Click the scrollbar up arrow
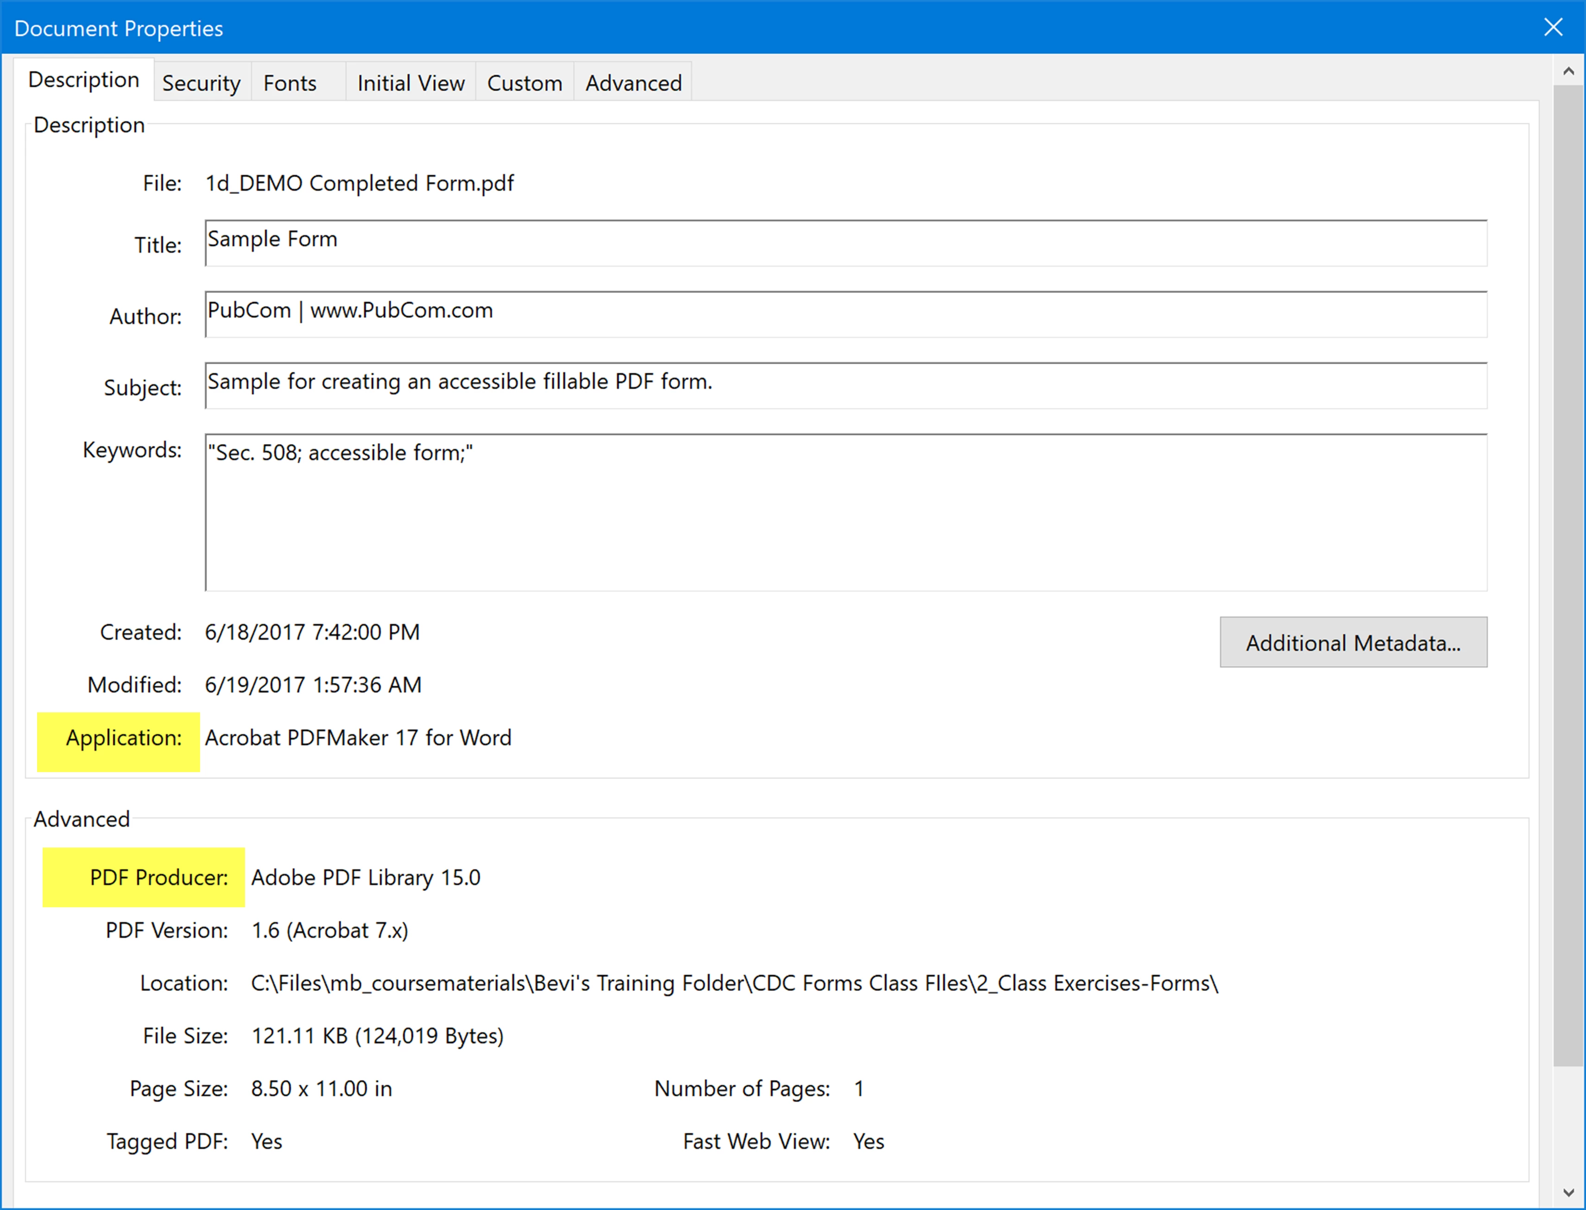Screen dimensions: 1586x1210 pos(1568,71)
